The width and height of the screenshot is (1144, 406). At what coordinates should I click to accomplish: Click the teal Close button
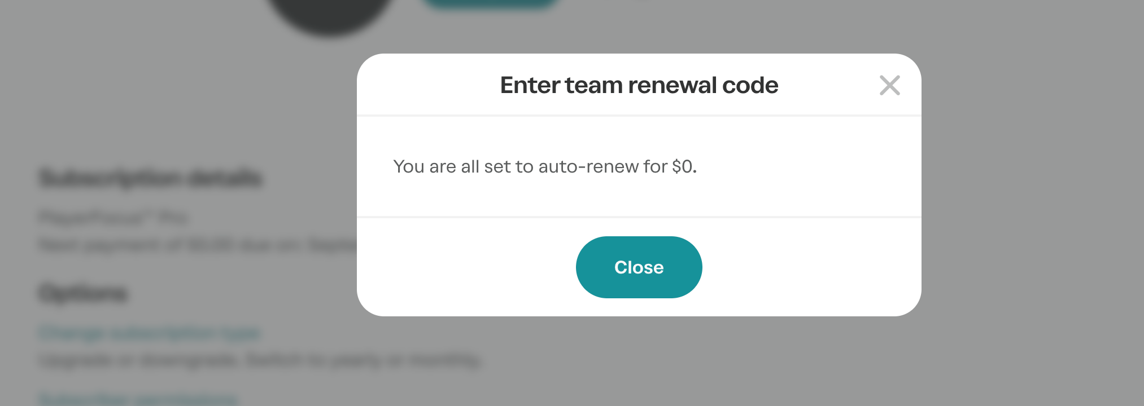639,267
